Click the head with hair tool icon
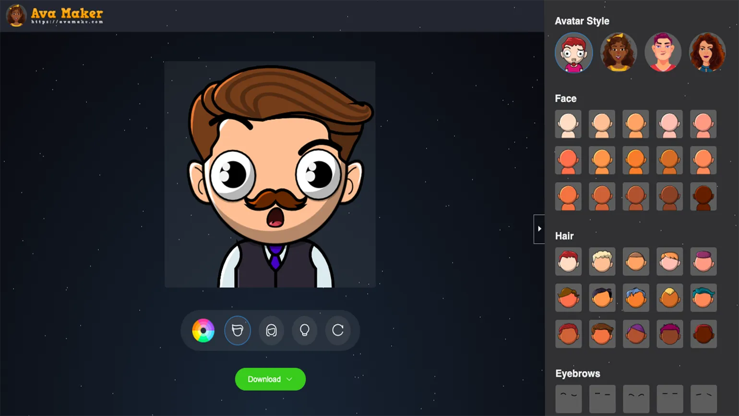The width and height of the screenshot is (739, 416). [271, 330]
